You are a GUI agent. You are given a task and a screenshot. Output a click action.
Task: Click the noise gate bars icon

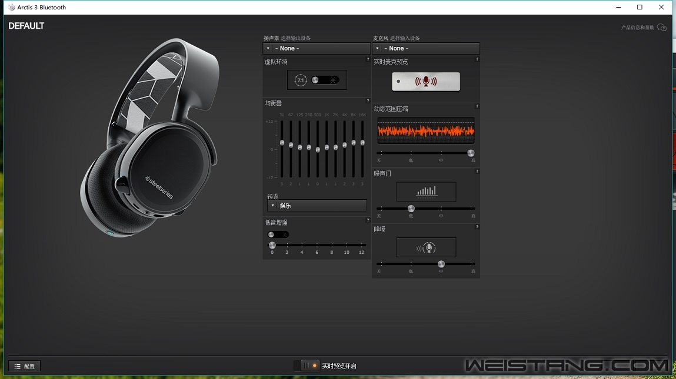pyautogui.click(x=427, y=192)
